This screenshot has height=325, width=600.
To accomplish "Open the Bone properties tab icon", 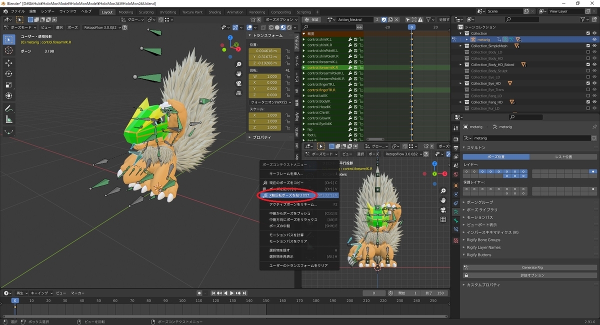I will 455,220.
